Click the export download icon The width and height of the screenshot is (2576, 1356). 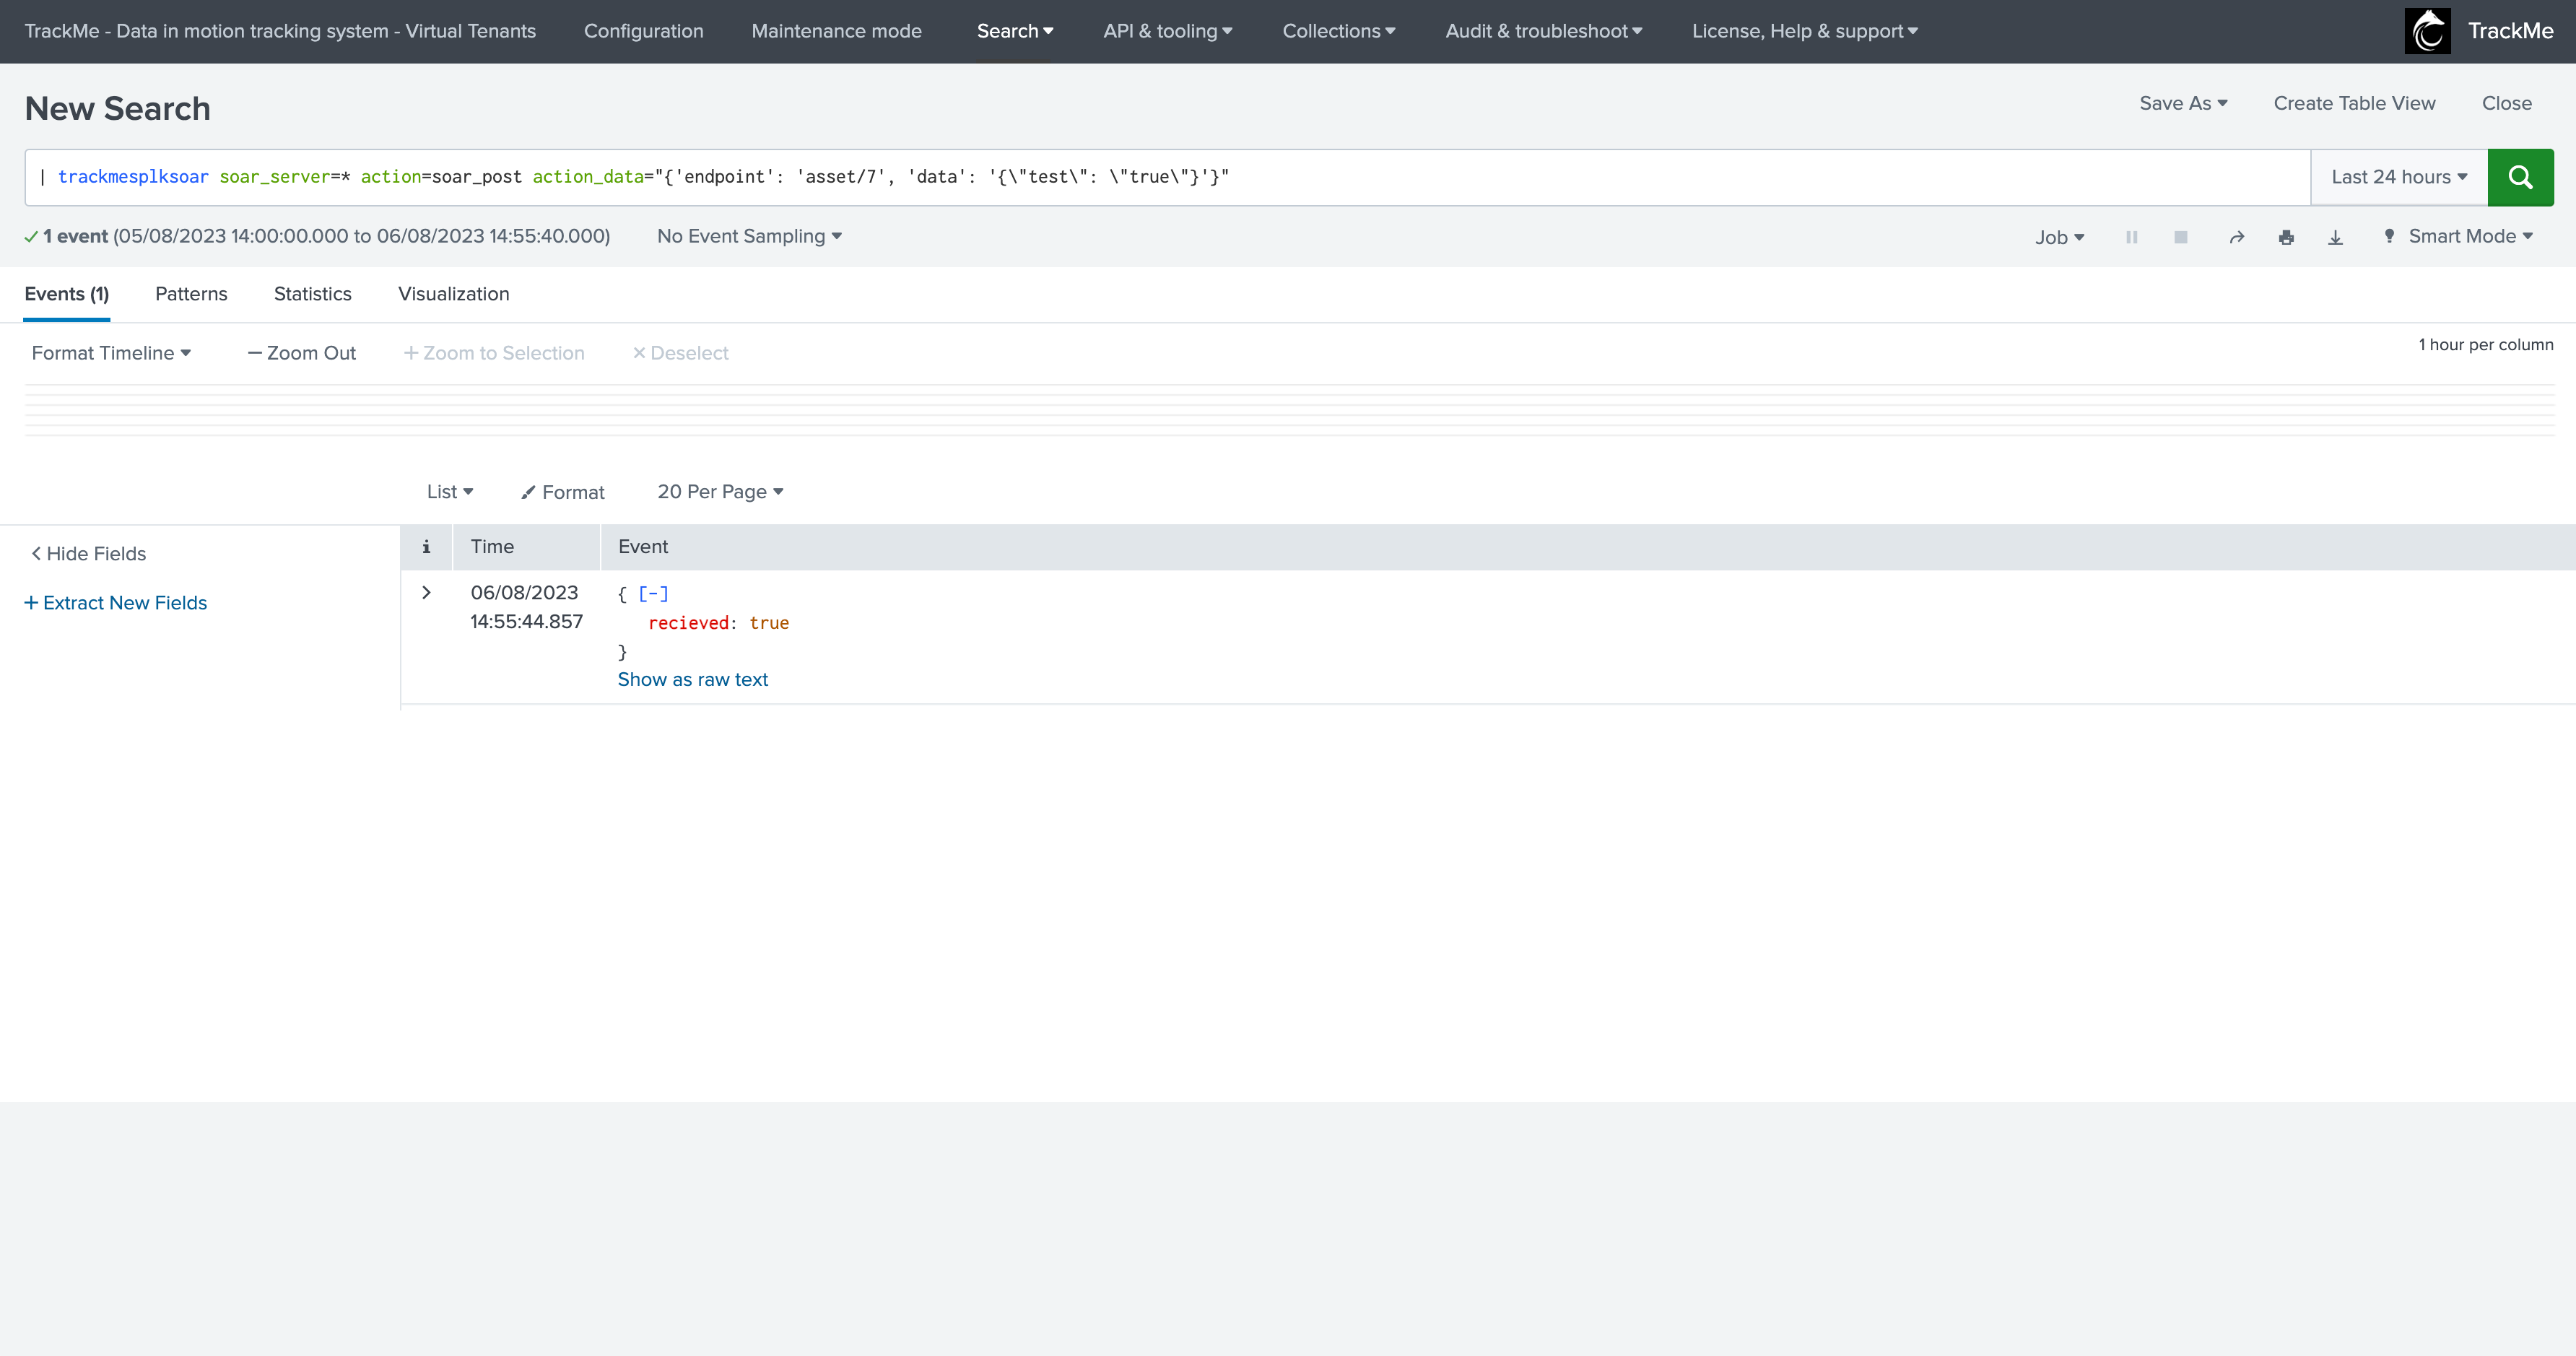click(2335, 237)
